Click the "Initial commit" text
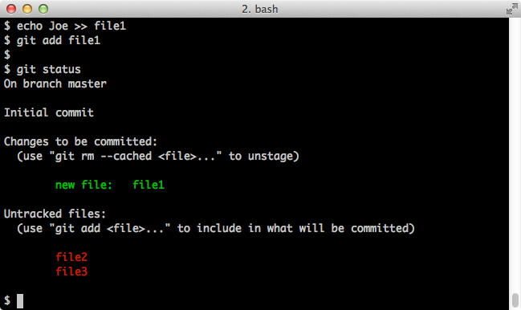Screen dimensions: 521x310 (x=49, y=112)
